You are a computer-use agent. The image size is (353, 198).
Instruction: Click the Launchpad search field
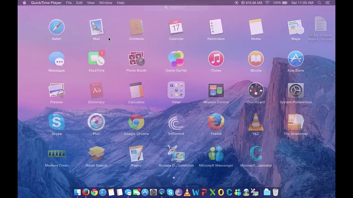click(176, 7)
